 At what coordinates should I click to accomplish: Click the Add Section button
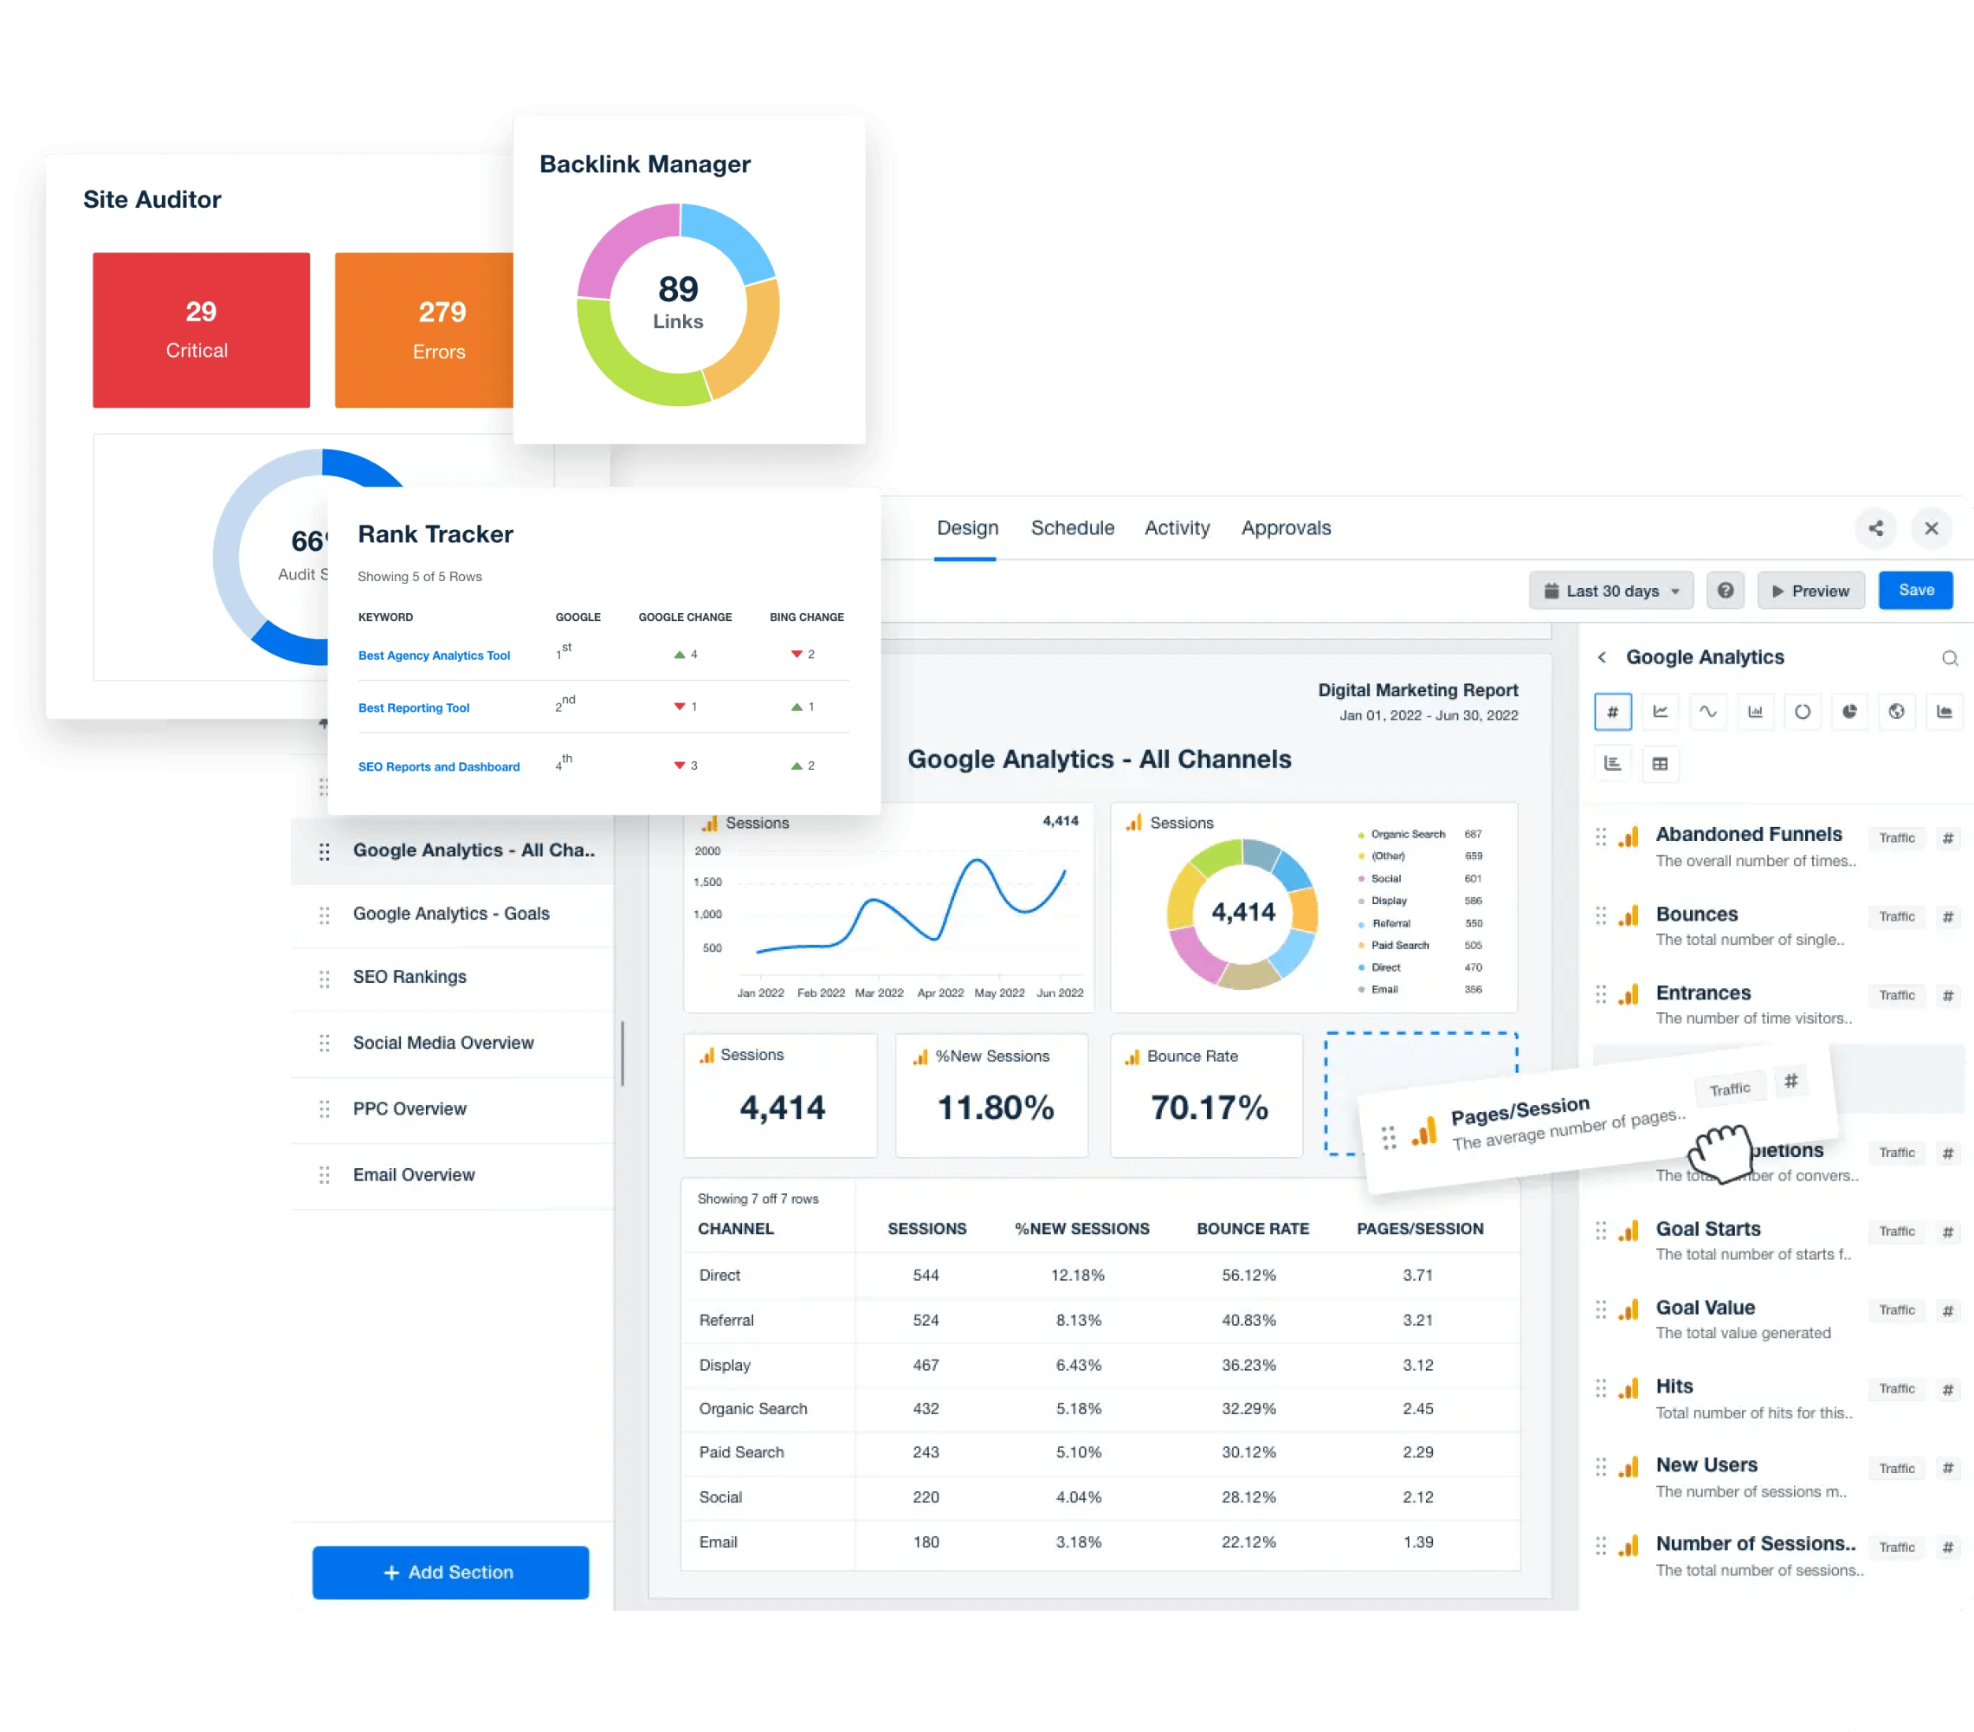coord(450,1573)
